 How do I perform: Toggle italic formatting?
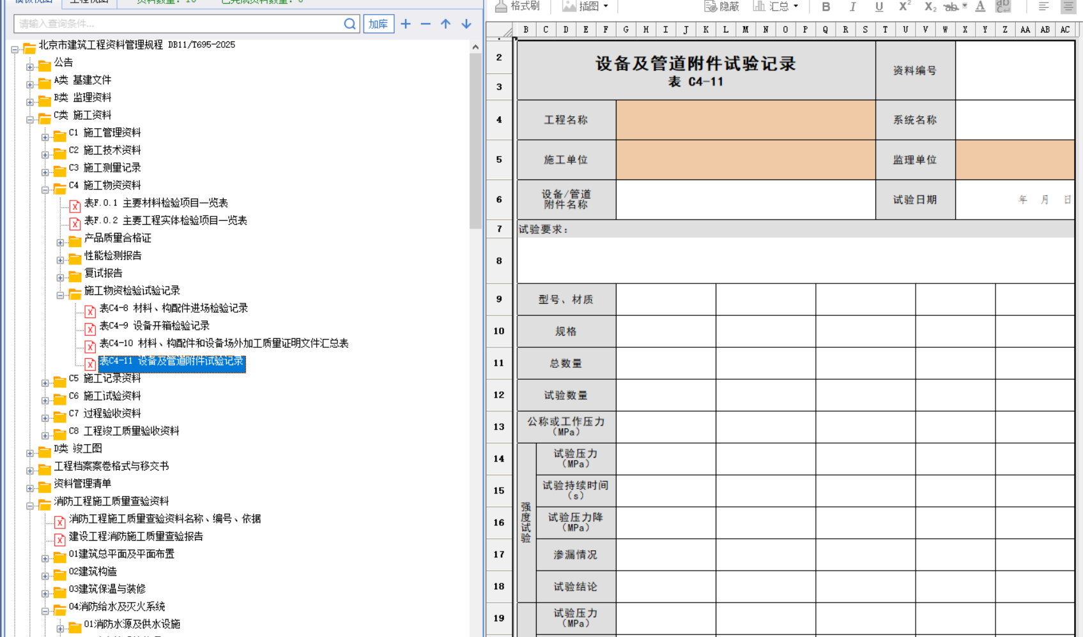point(852,6)
